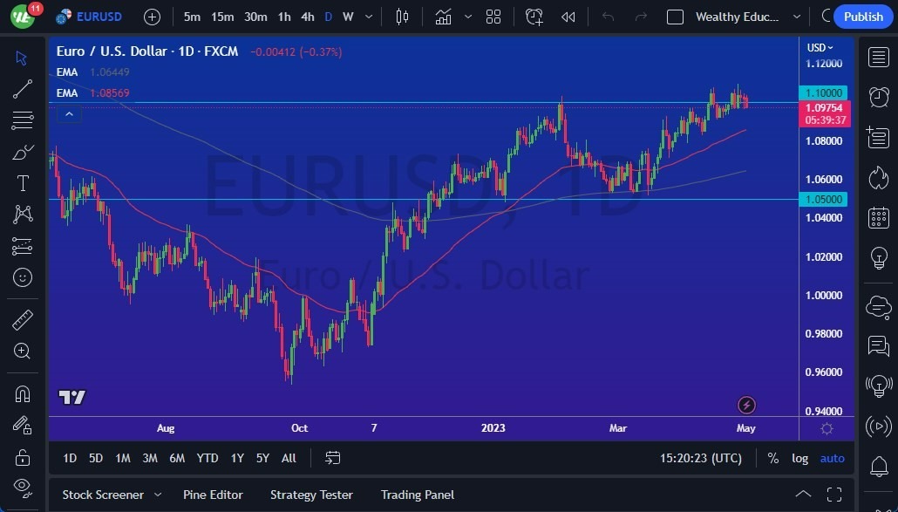Toggle the Magnet mode tool

(22, 394)
